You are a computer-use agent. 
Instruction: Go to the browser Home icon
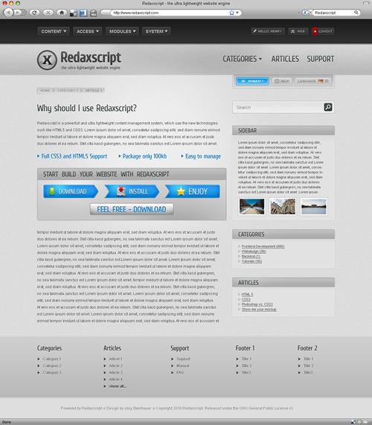tap(62, 13)
